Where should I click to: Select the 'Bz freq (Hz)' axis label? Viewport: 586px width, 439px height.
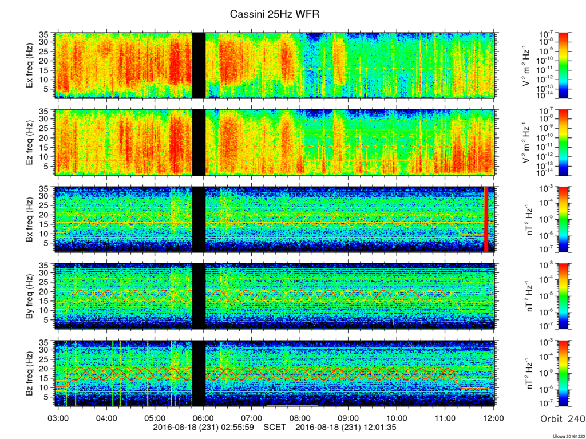coord(30,374)
